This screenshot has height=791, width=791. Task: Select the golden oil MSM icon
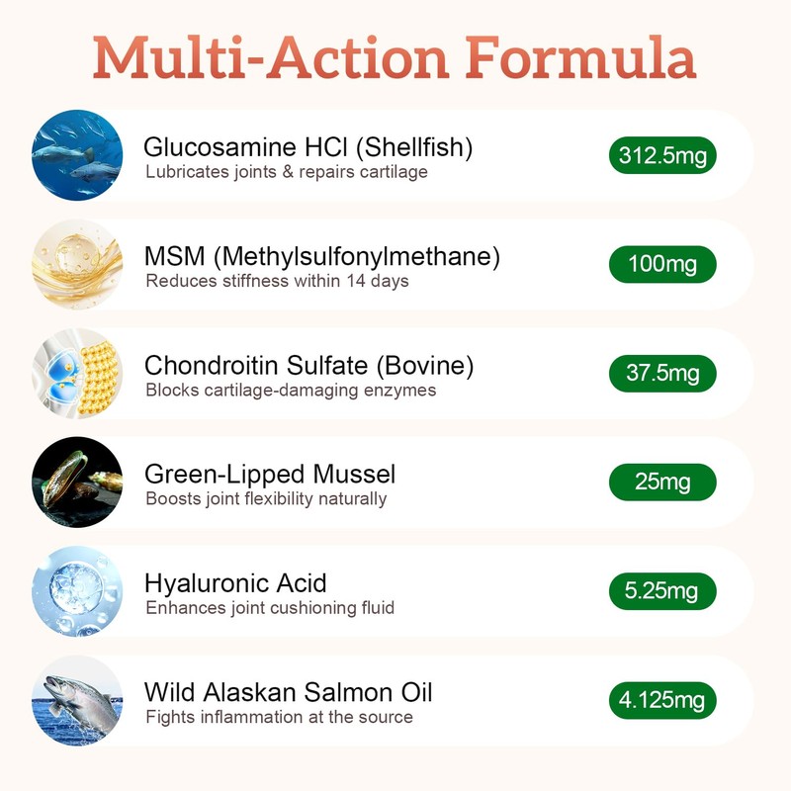(x=77, y=264)
